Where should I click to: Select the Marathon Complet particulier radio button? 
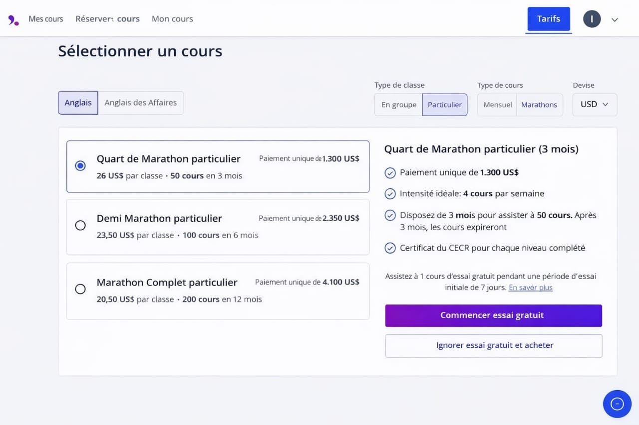(x=80, y=289)
